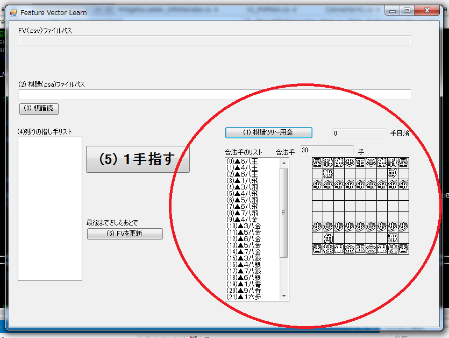Viewport: 449px width, 338px height.
Task: Click the 玉 king piece in the bottom row
Action: point(360,249)
